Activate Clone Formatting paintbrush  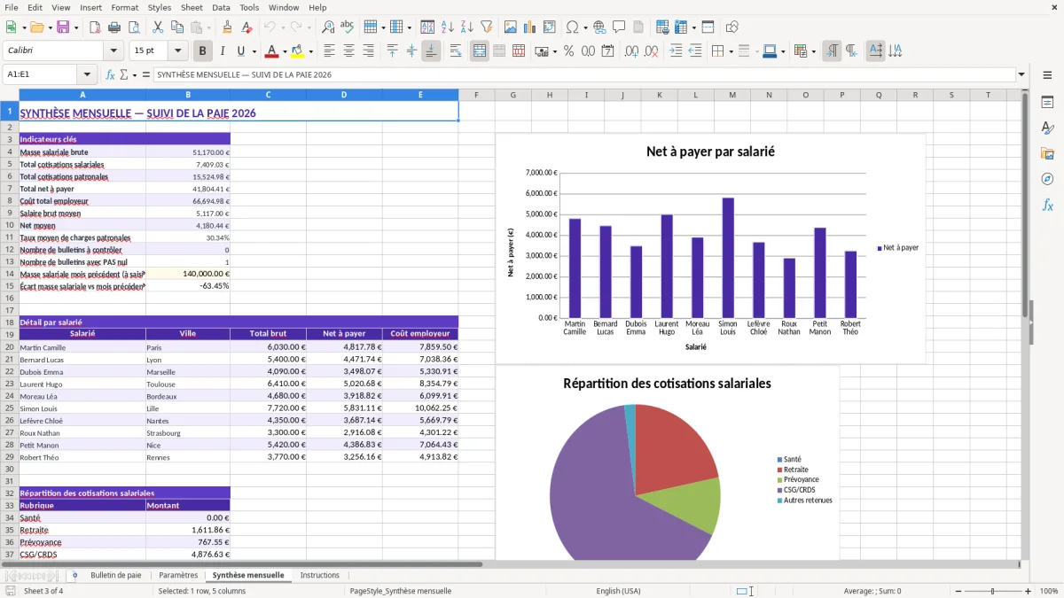click(227, 27)
